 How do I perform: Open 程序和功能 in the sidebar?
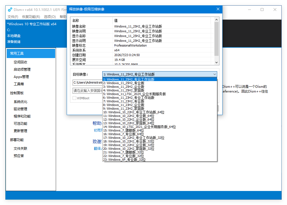[22, 116]
